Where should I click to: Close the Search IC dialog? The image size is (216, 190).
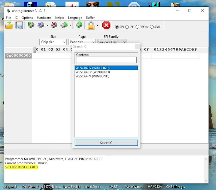pos(137,46)
